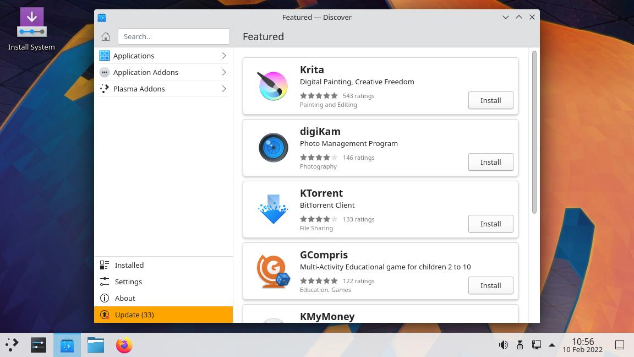Click Krita's star rating
This screenshot has width=634, height=357.
[x=319, y=96]
